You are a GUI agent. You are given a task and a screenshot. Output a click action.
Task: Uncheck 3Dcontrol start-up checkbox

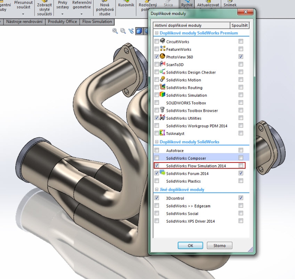[241, 198]
